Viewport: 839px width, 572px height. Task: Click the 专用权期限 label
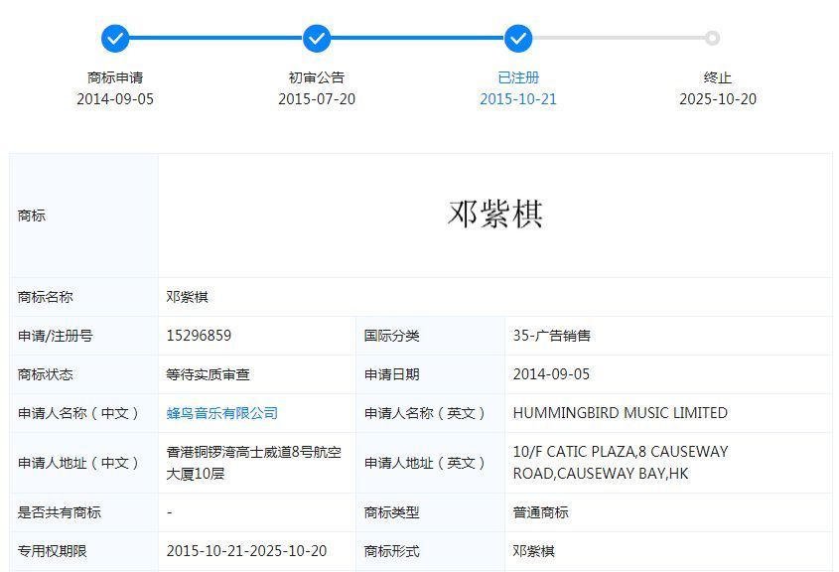pos(52,551)
